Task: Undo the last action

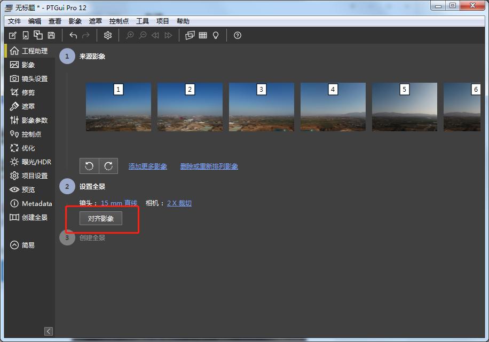Action: click(x=73, y=35)
